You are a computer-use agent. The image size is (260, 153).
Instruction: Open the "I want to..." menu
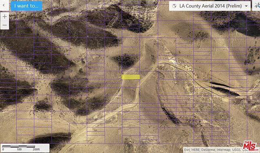26,6
